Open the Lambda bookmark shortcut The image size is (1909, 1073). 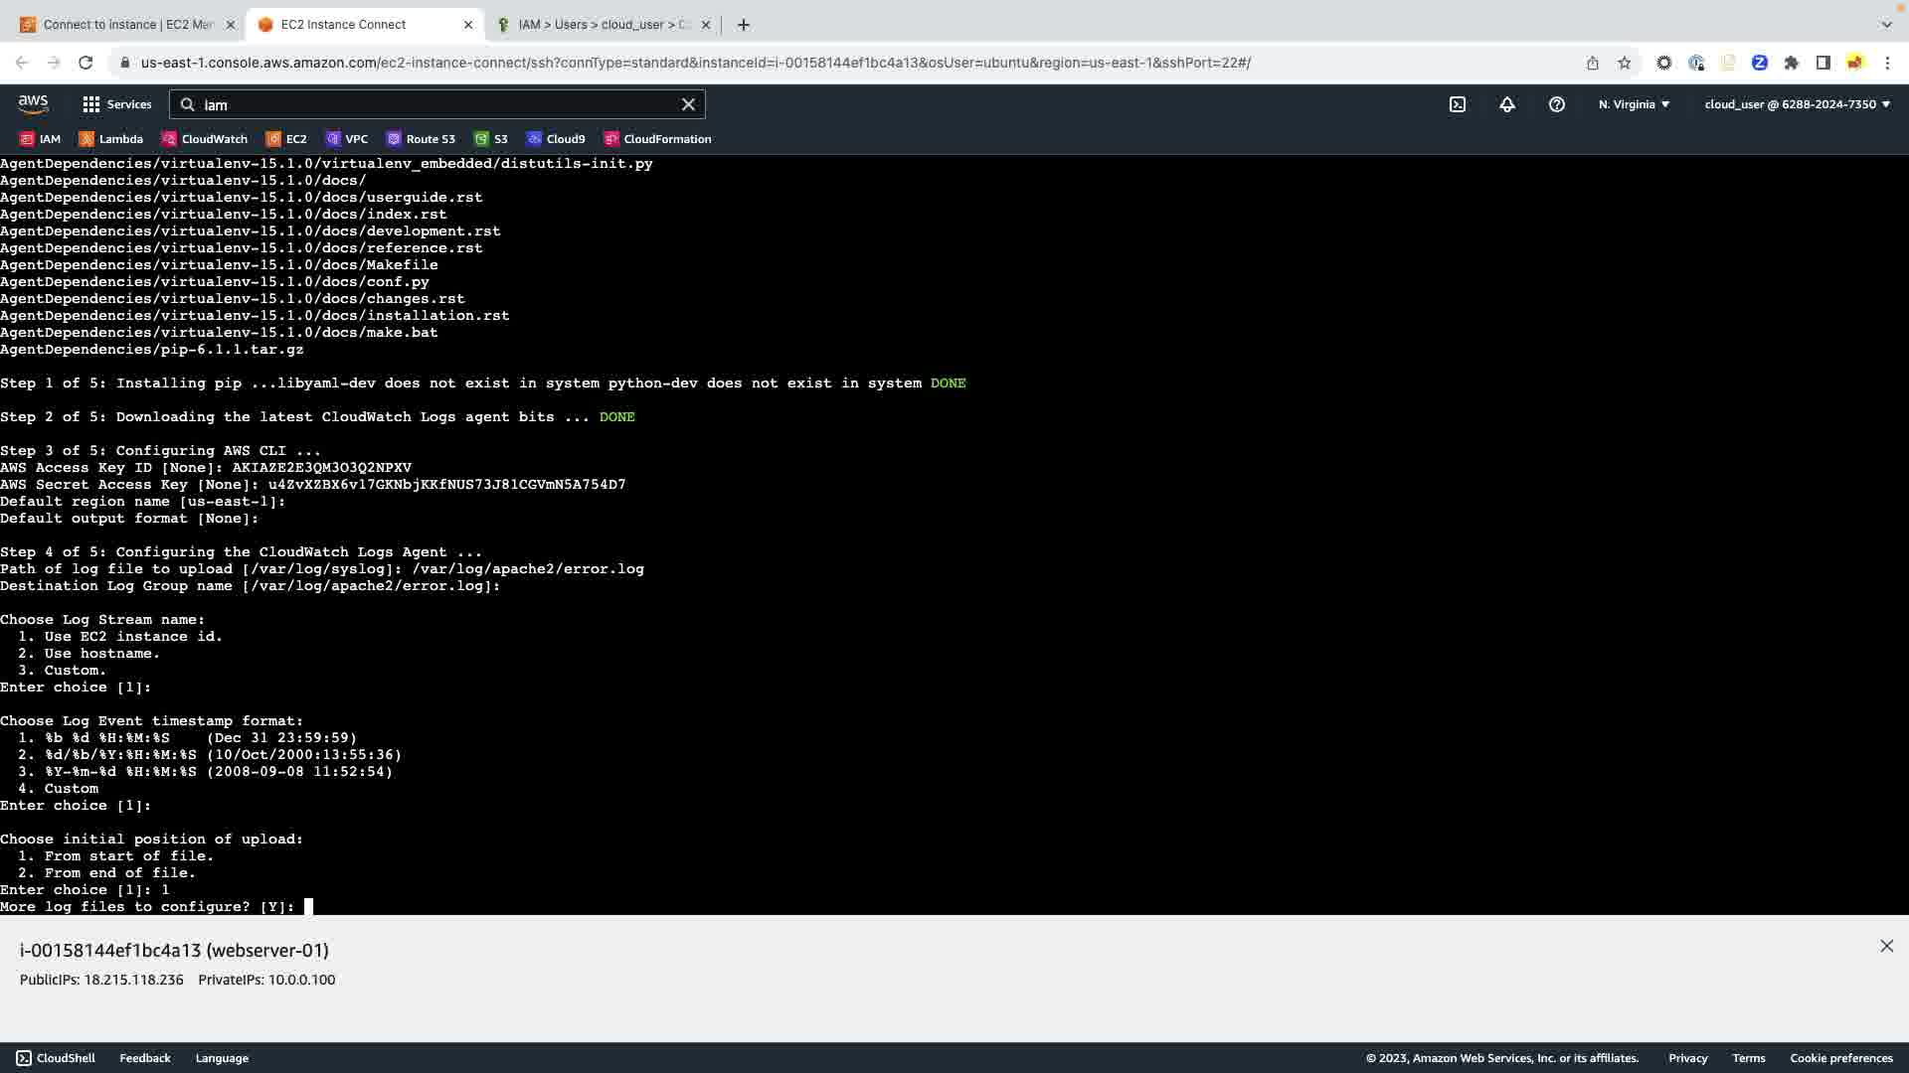(111, 139)
